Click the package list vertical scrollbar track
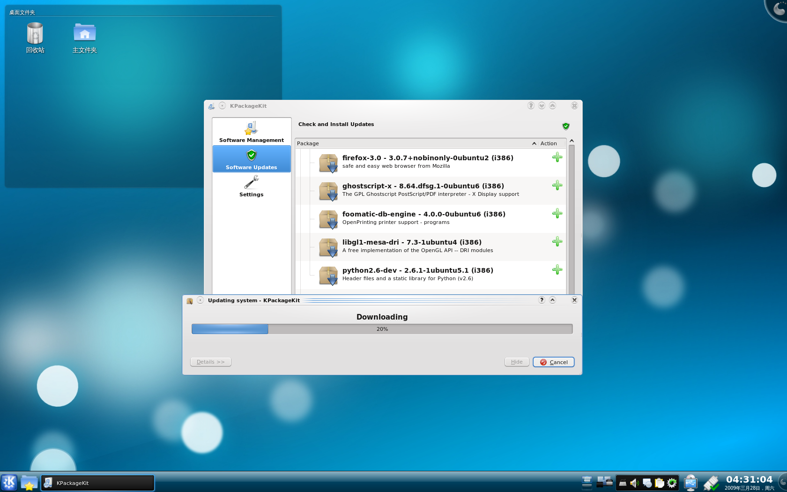787x492 pixels. click(x=572, y=220)
